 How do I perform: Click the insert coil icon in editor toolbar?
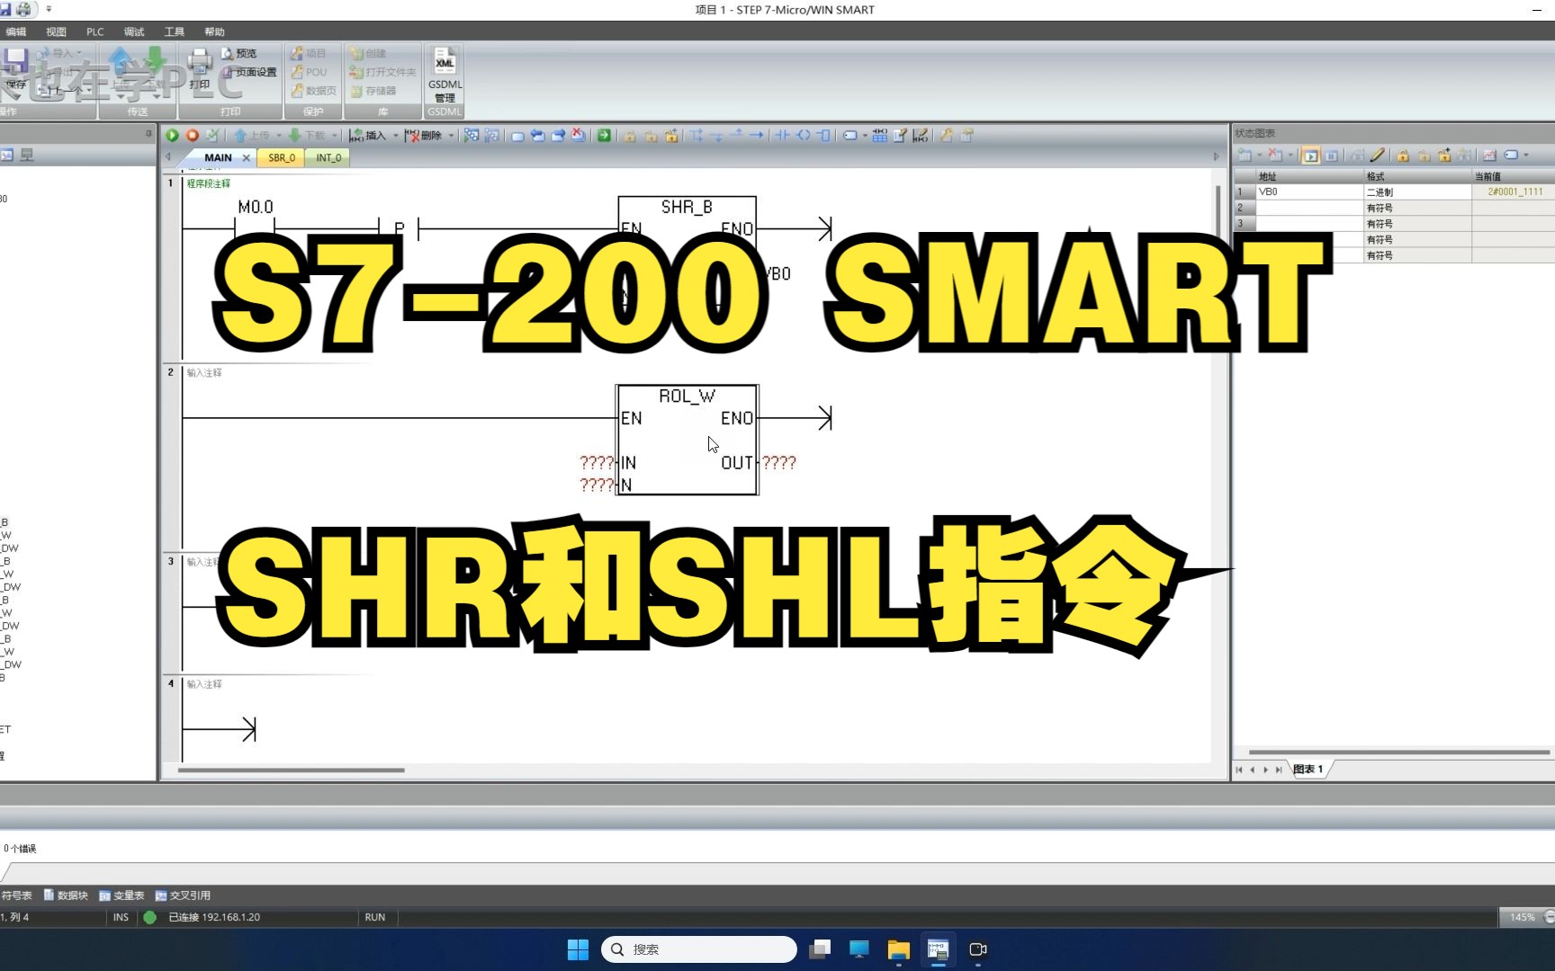pos(803,135)
